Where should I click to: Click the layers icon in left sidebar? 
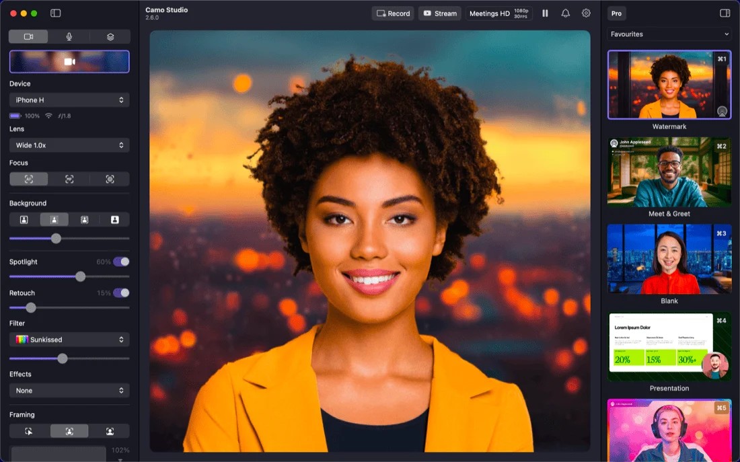tap(110, 36)
